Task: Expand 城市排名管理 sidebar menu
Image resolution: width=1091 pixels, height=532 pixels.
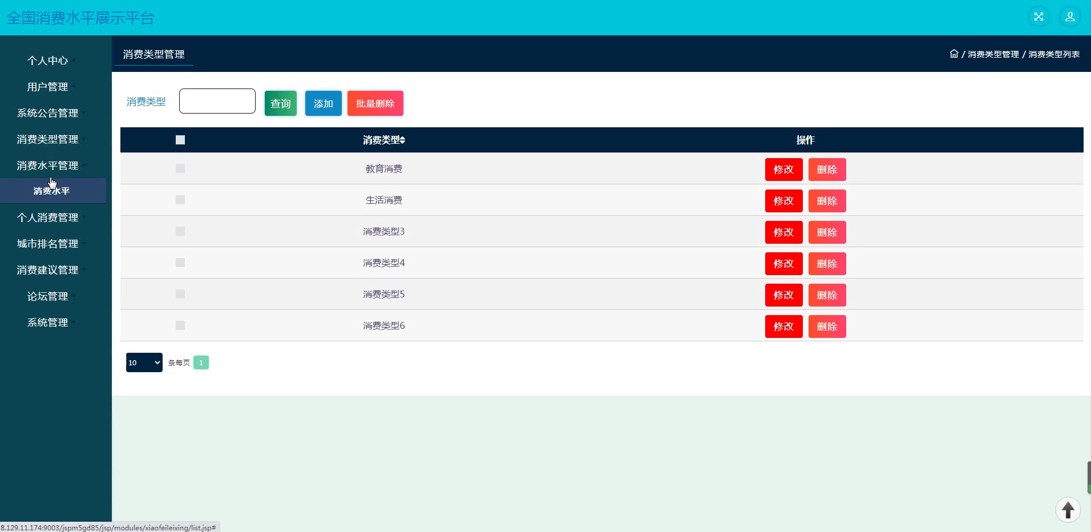Action: tap(51, 244)
